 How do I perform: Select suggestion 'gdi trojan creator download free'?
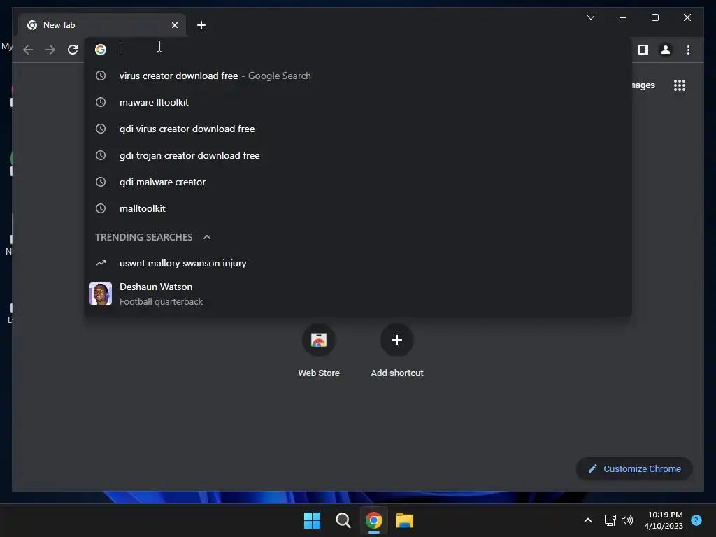tap(358, 155)
